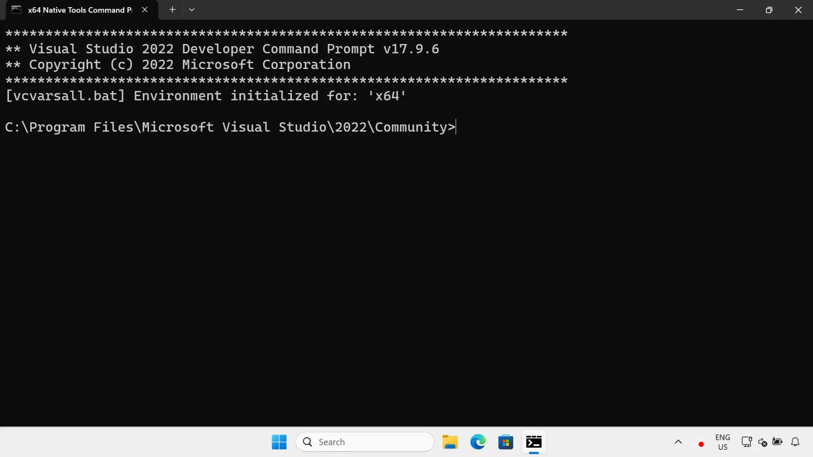Open the Windows Start menu
This screenshot has height=457, width=813.
(279, 442)
